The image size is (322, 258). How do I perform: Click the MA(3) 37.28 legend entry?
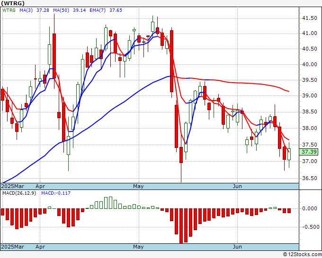[34, 10]
